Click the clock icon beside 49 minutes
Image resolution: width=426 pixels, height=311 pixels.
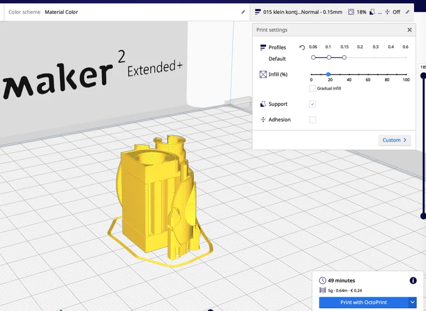pyautogui.click(x=322, y=281)
